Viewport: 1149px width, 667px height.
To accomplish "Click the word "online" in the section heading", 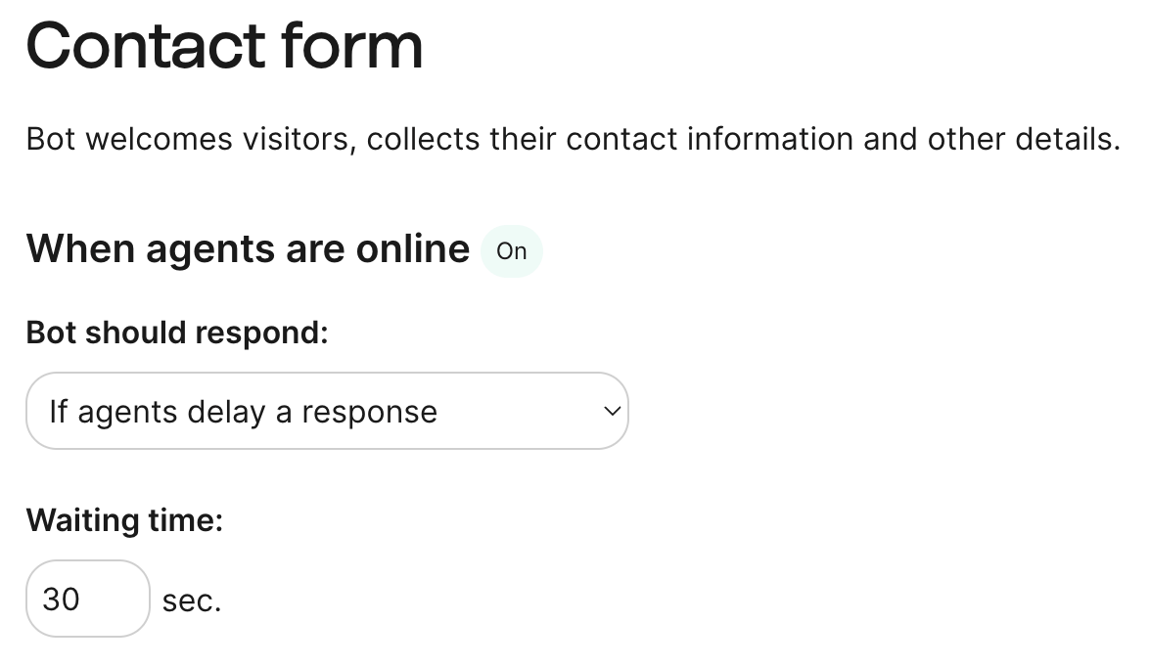I will coord(412,248).
